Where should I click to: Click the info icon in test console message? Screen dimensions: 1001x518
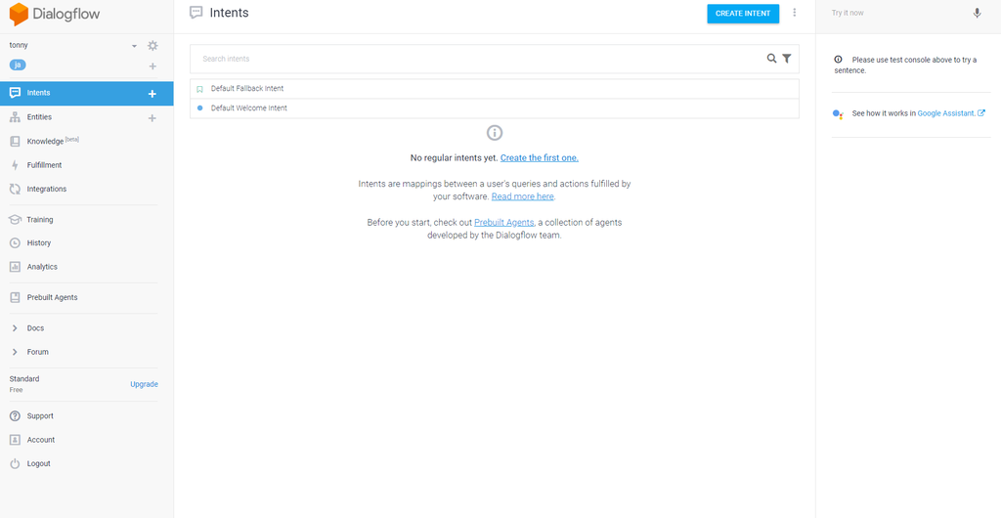pyautogui.click(x=838, y=60)
